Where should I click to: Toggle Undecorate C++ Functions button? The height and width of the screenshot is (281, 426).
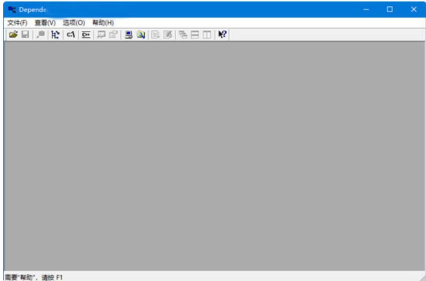[x=85, y=35]
